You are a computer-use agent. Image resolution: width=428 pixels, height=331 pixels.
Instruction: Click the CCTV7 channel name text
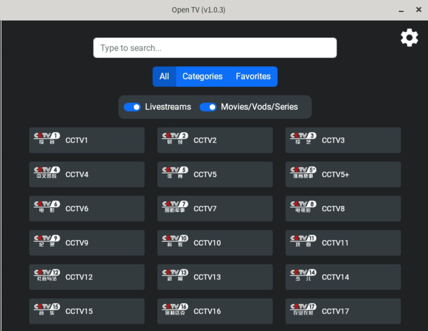click(x=205, y=209)
